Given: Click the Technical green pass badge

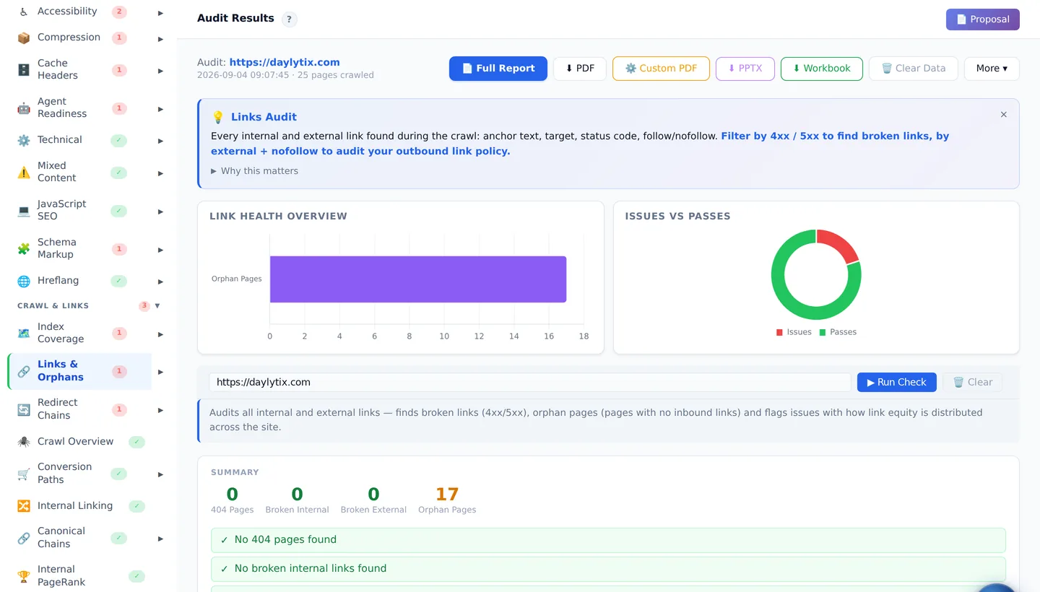Looking at the screenshot, I should [119, 140].
